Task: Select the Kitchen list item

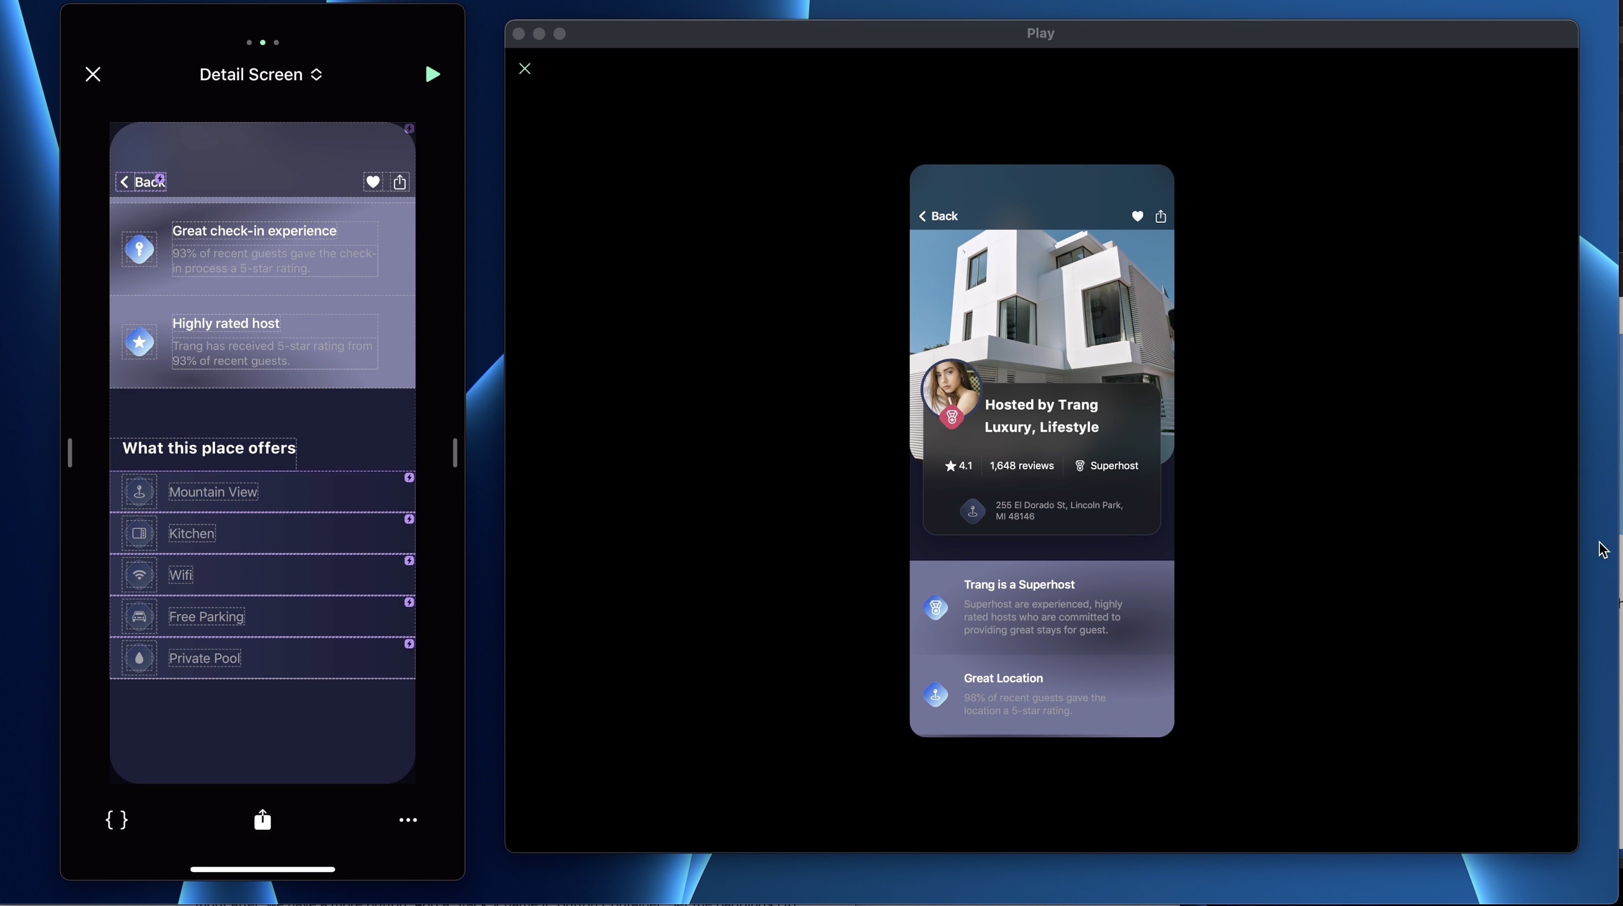Action: click(x=192, y=533)
